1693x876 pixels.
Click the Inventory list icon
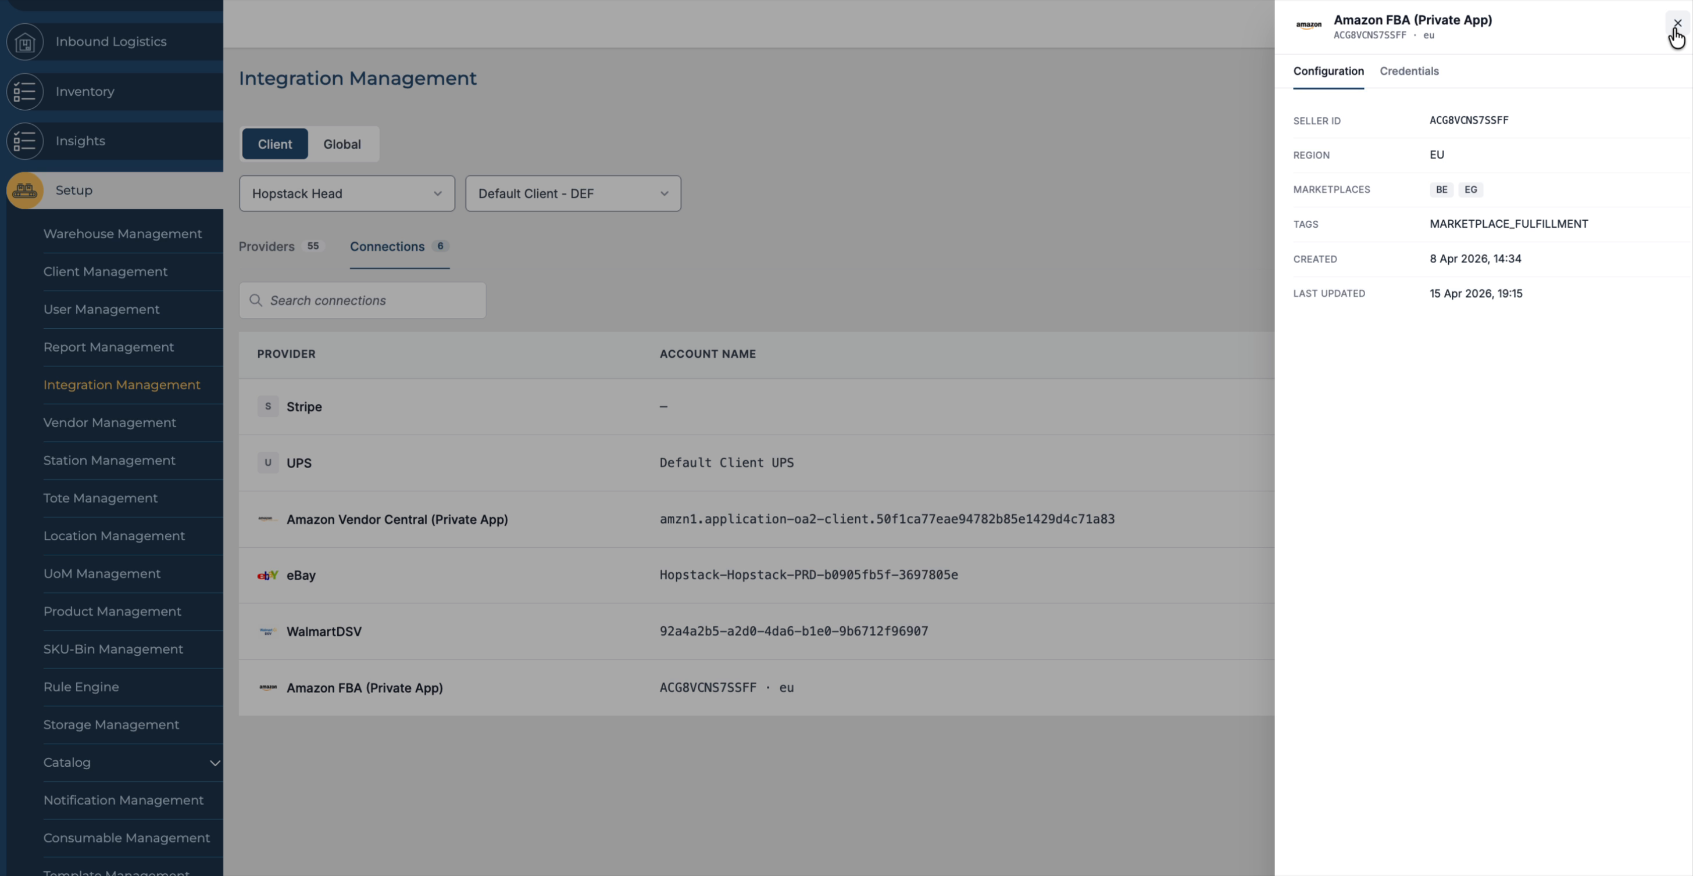[25, 91]
